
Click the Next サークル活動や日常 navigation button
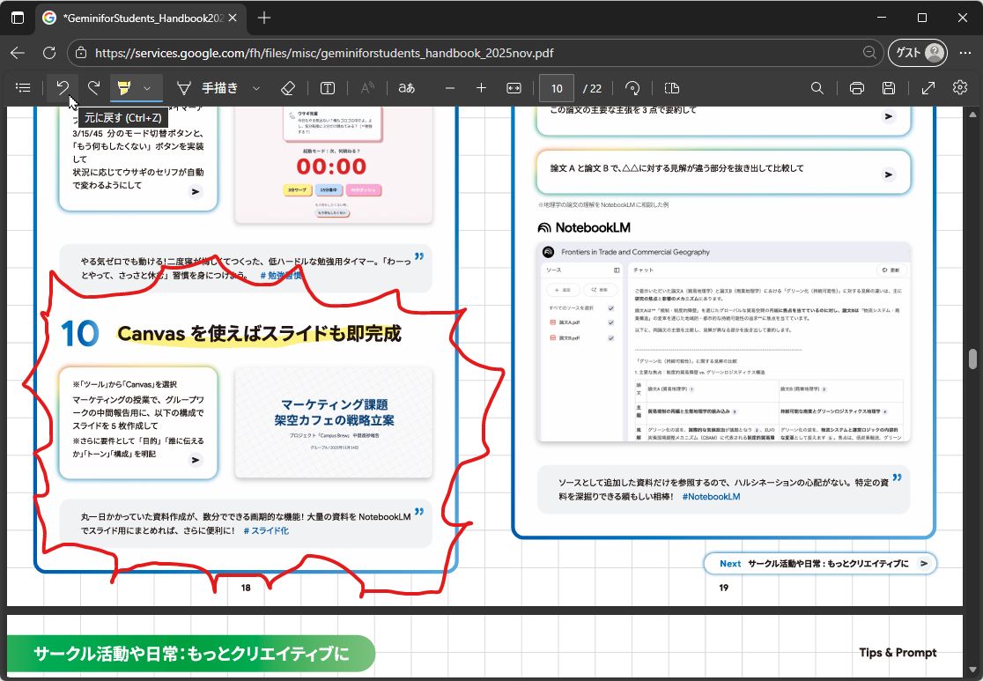click(x=819, y=563)
